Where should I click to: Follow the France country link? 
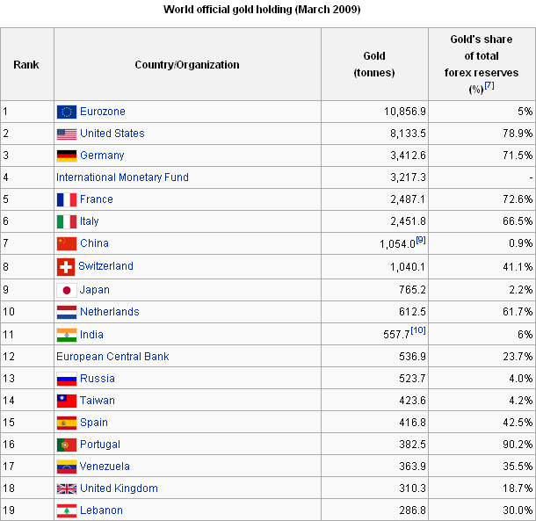tap(97, 199)
